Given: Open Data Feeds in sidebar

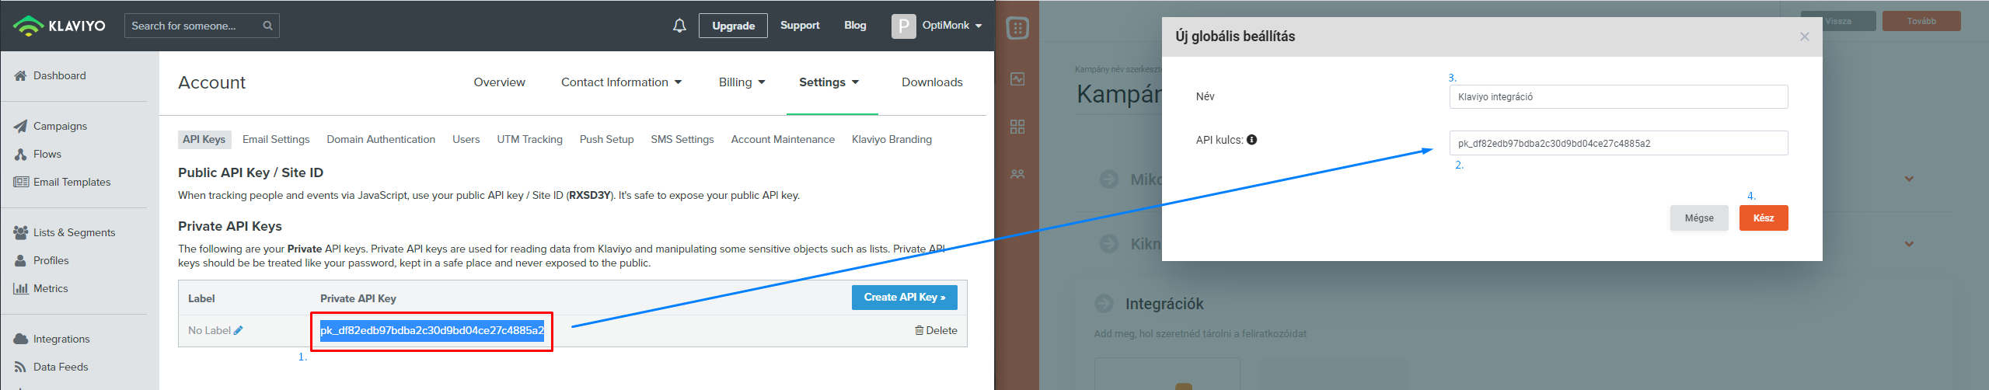Looking at the screenshot, I should (x=51, y=367).
